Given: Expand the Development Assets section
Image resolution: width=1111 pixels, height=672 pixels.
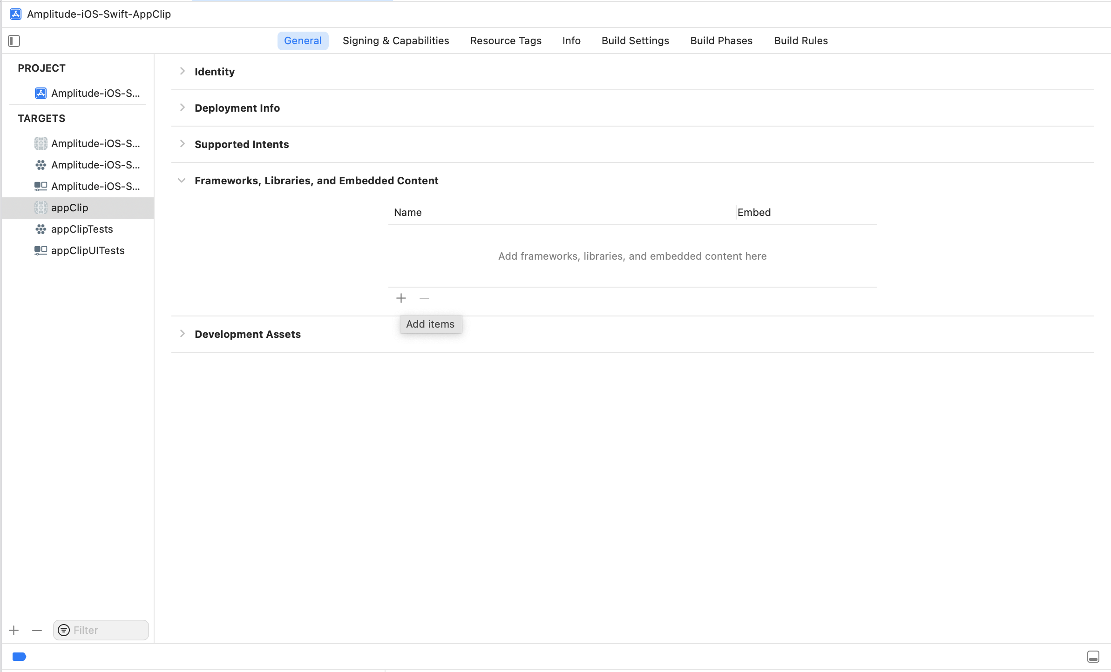Looking at the screenshot, I should click(x=182, y=334).
